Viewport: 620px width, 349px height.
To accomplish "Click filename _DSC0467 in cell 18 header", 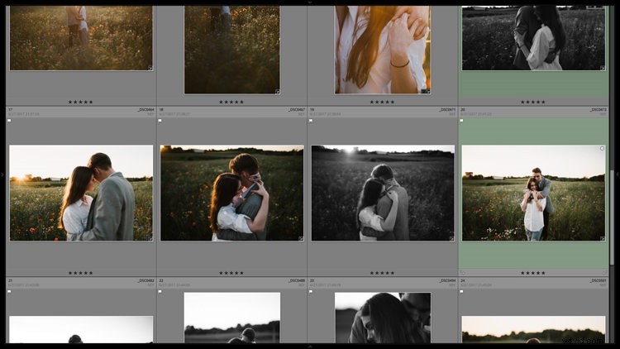I will 297,110.
